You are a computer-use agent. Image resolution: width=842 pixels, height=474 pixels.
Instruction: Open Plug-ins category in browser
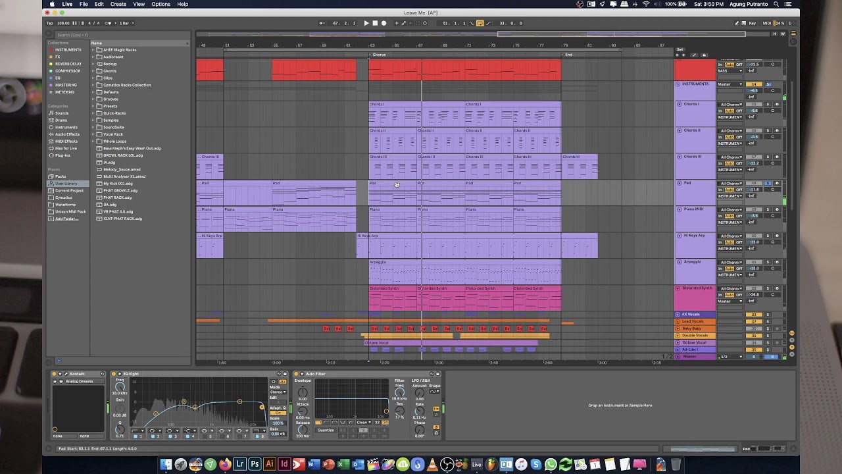pyautogui.click(x=62, y=155)
